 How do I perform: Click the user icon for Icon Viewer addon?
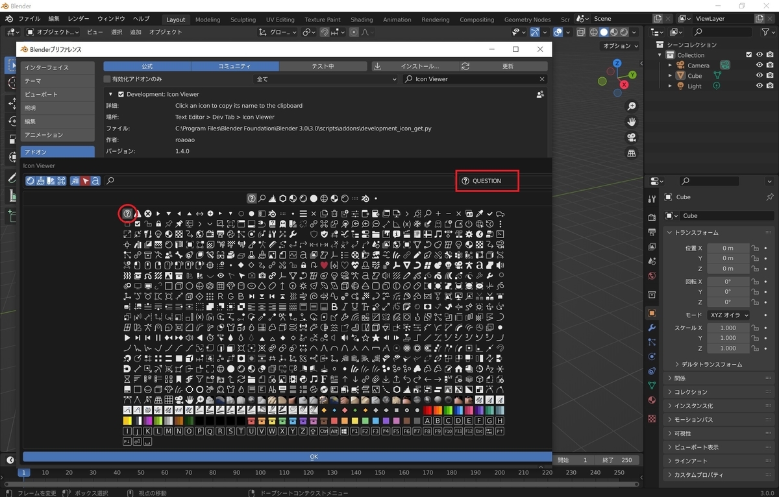coord(540,94)
